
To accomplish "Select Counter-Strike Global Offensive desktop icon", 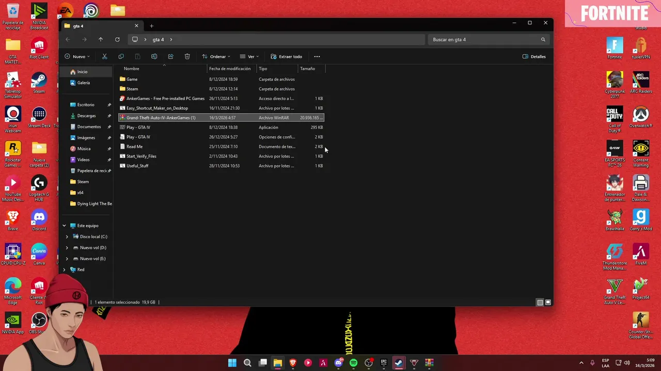I will tap(641, 326).
